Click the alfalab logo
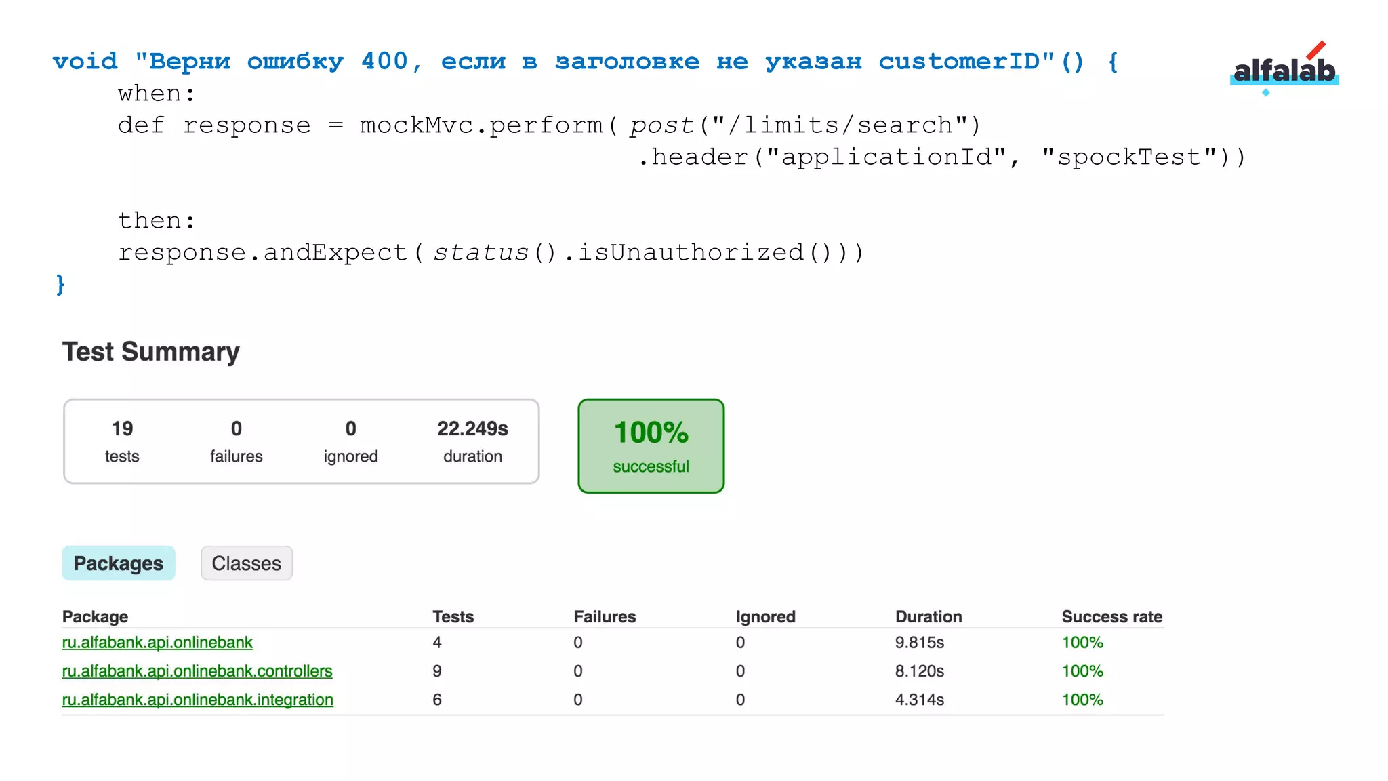 1284,68
